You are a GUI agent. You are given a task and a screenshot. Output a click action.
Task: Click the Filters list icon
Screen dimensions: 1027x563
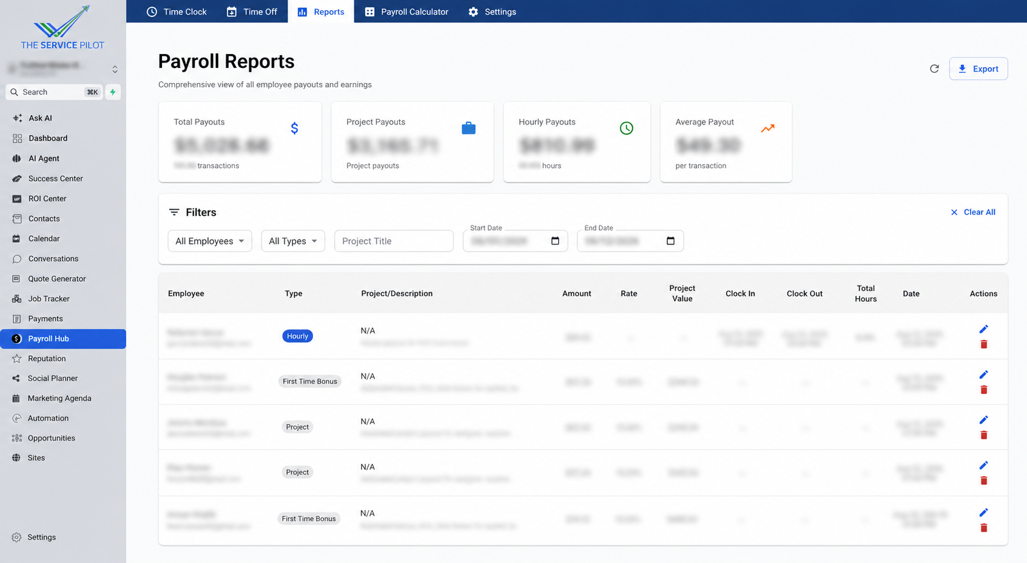point(174,212)
